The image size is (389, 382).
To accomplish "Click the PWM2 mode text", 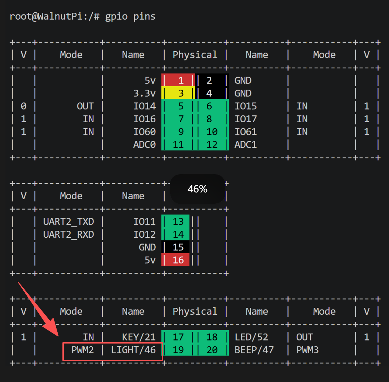I will pyautogui.click(x=83, y=350).
